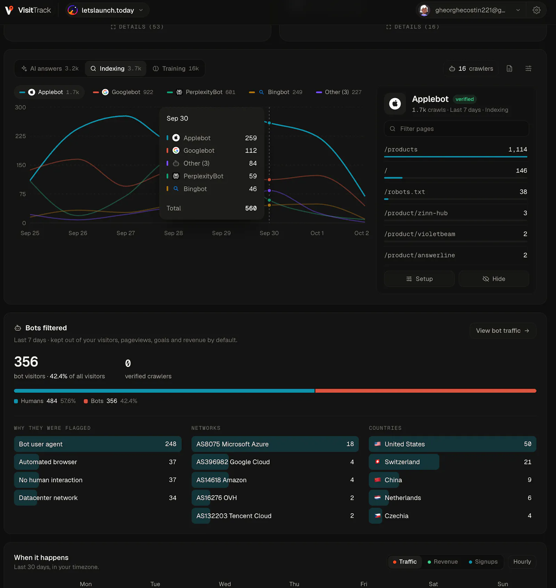The image size is (556, 588).
Task: Click the Switzerland flag icon
Action: tap(377, 462)
